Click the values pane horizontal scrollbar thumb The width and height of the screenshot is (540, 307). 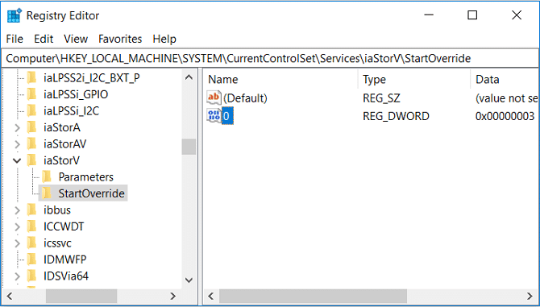(313, 296)
